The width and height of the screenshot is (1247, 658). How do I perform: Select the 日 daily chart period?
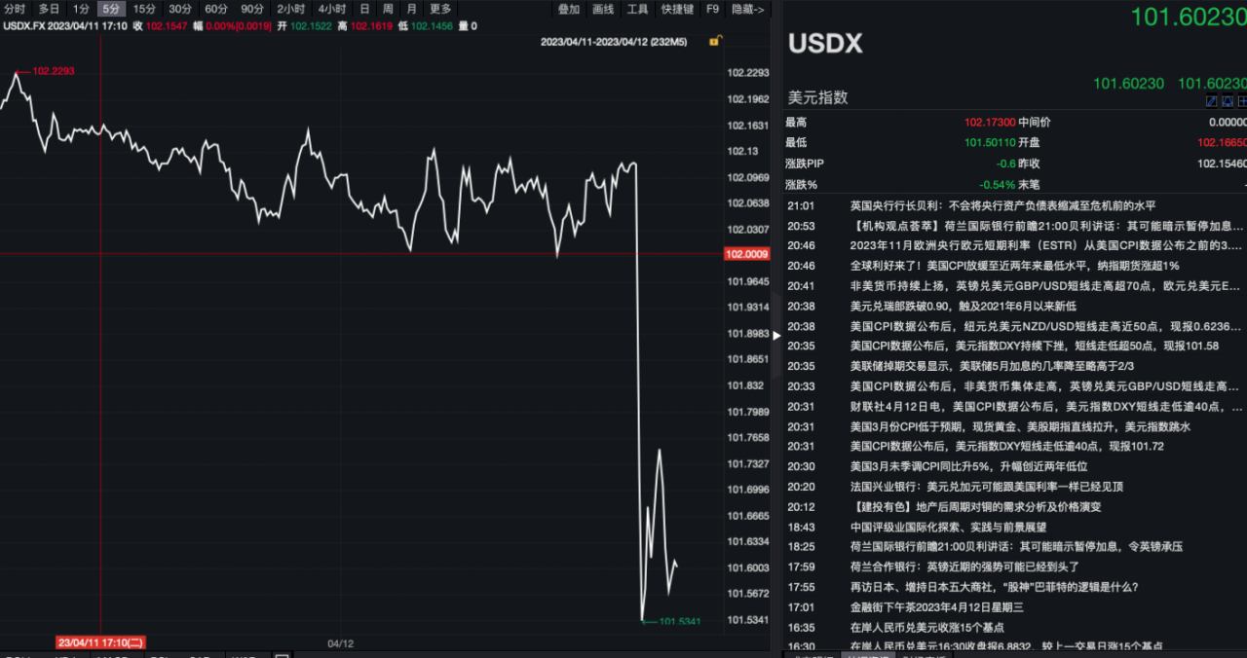(364, 9)
